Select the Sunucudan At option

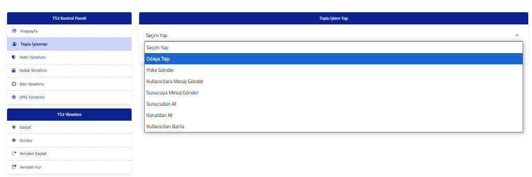pos(334,104)
